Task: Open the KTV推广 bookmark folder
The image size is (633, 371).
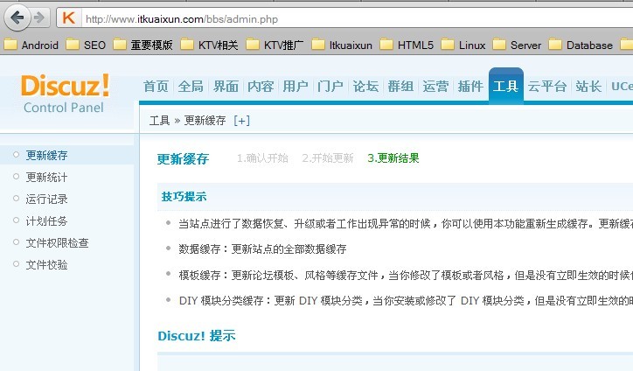Action: [275, 45]
